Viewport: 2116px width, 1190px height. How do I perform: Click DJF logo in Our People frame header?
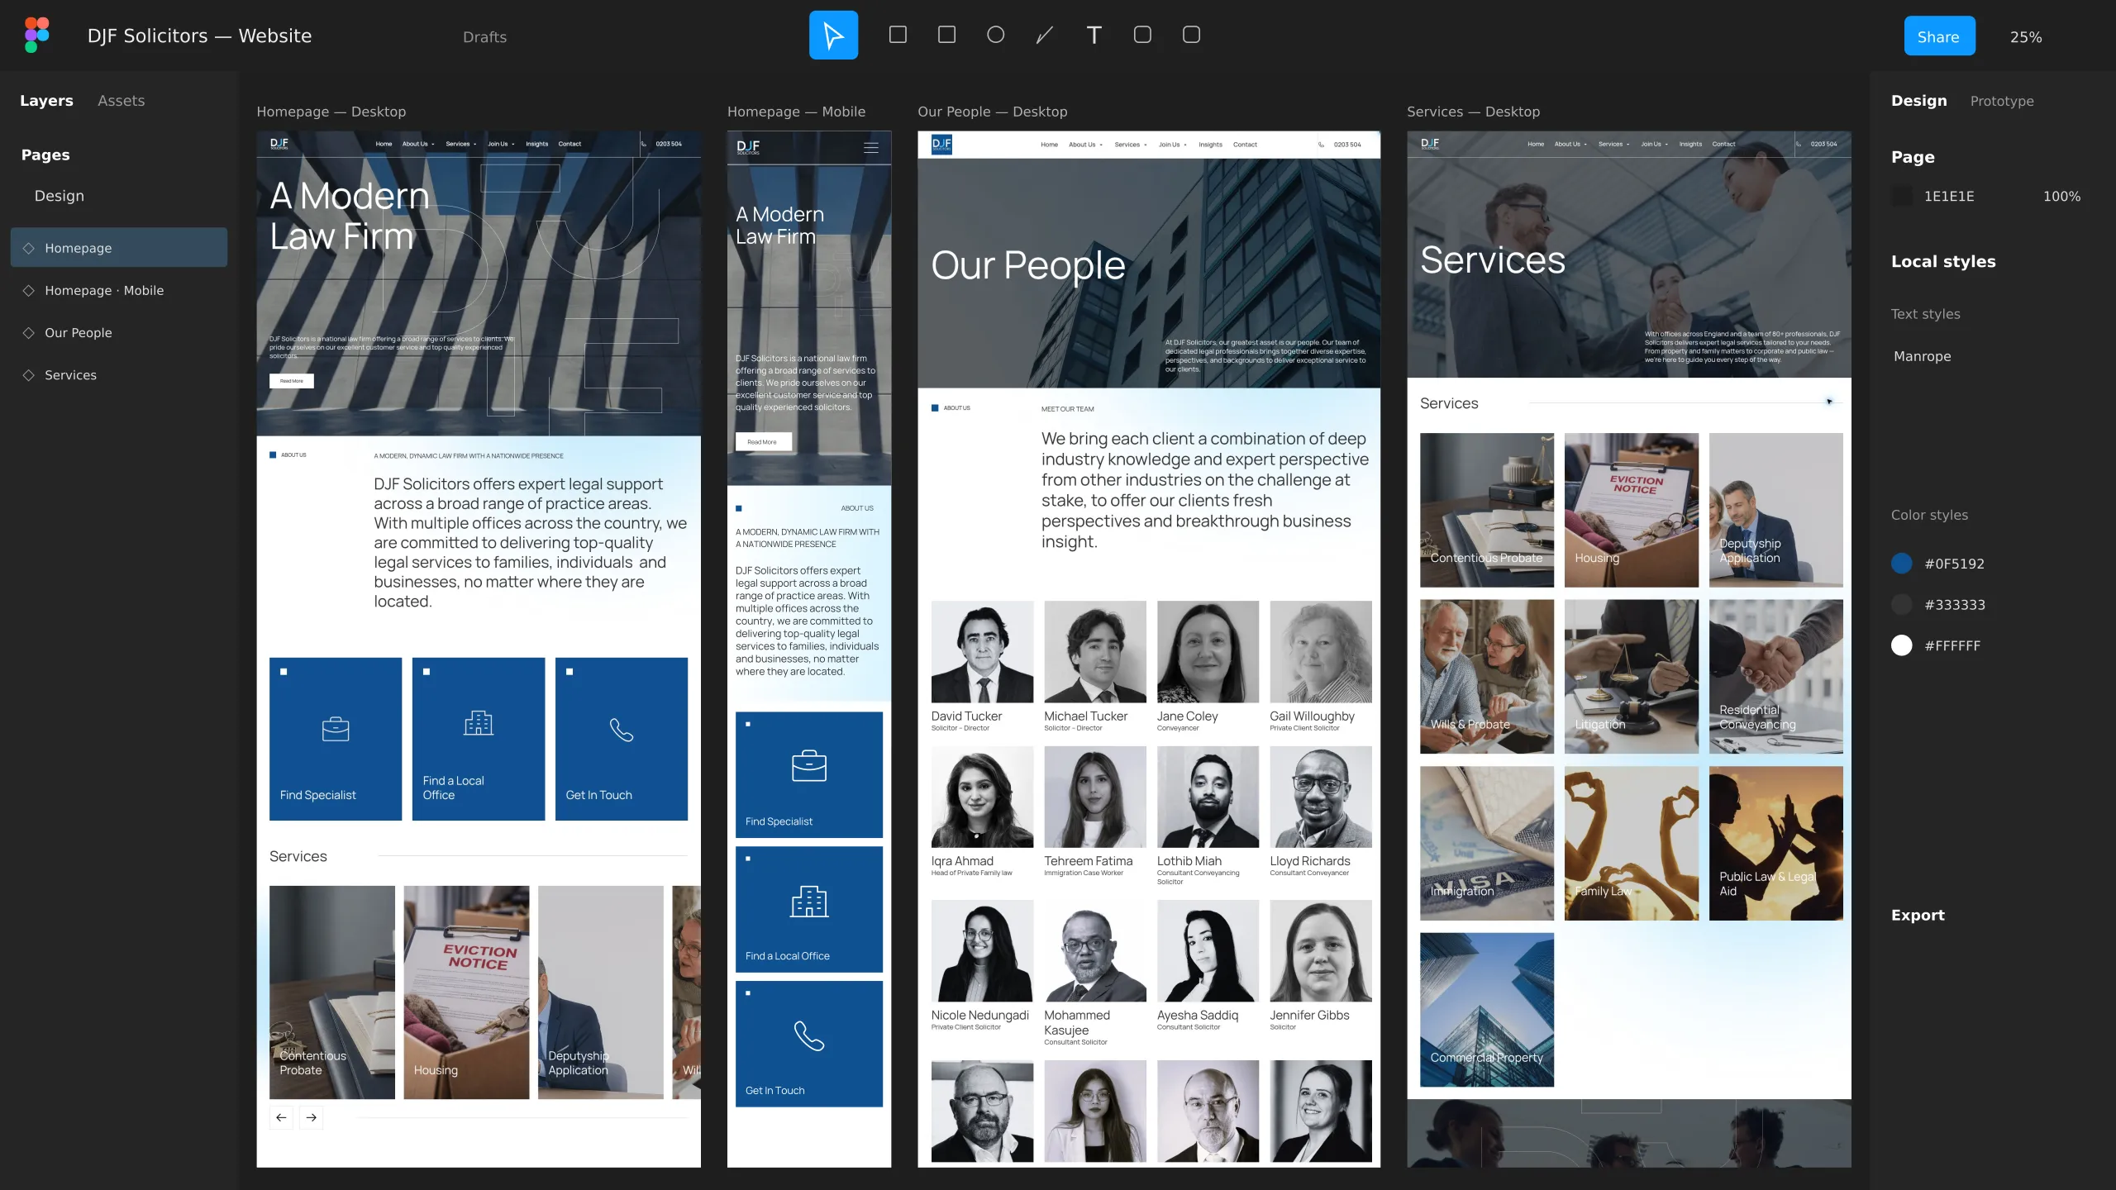coord(941,145)
